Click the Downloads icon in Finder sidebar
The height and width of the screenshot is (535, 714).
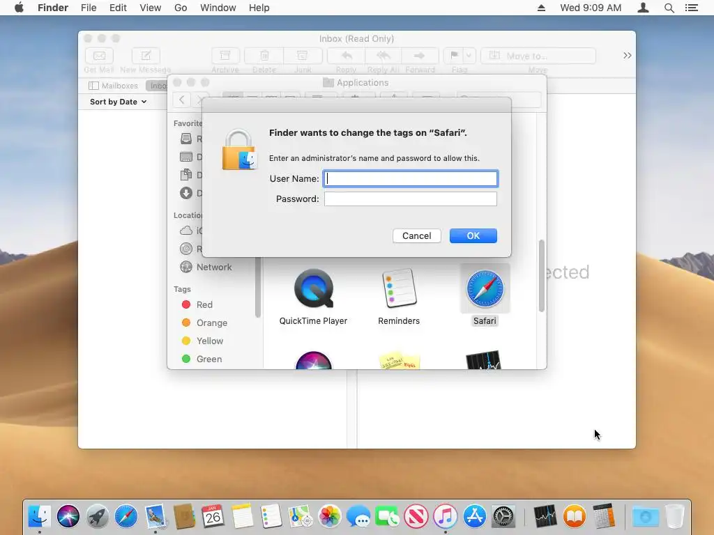click(185, 193)
